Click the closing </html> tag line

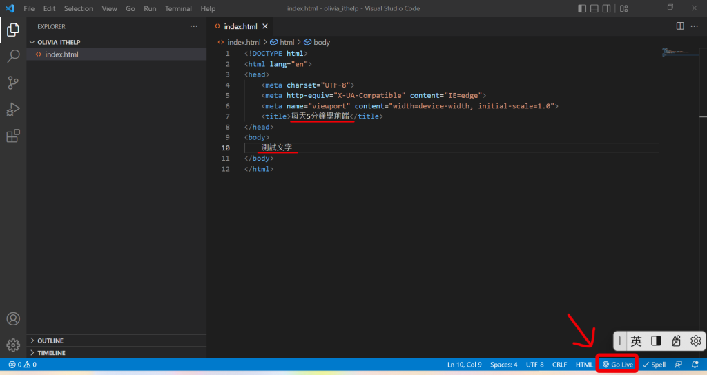[259, 169]
